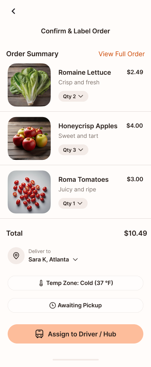Tap the thermometer icon in Temp Zone
This screenshot has height=367, width=151.
tap(41, 283)
